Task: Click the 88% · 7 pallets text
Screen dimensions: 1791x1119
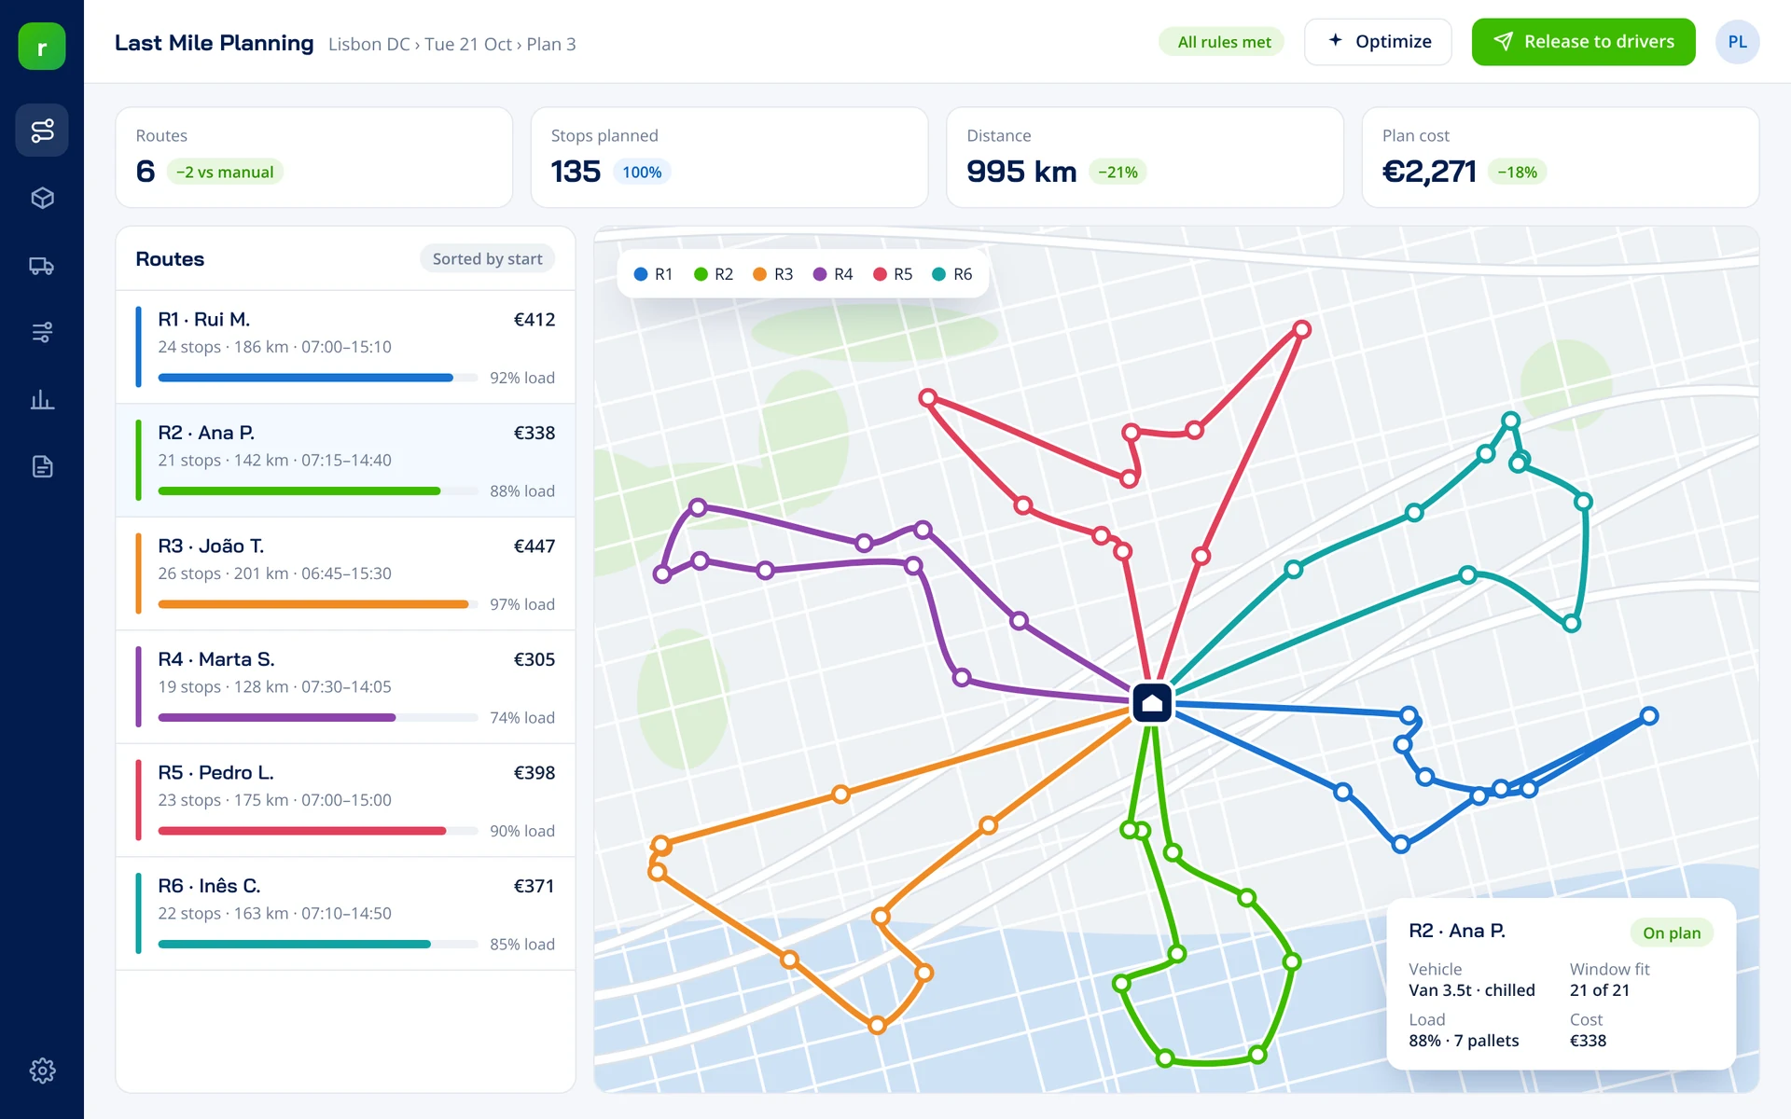Action: [1464, 1041]
